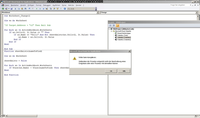200x118 pixels.
Task: Click the Insert UserForm toolbar icon
Action: 6,9
